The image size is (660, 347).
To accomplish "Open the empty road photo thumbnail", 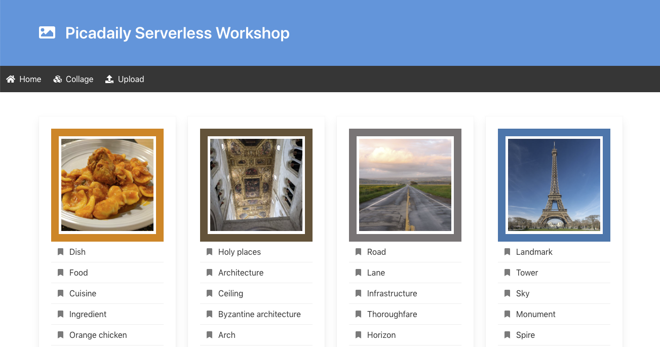I will pos(405,185).
